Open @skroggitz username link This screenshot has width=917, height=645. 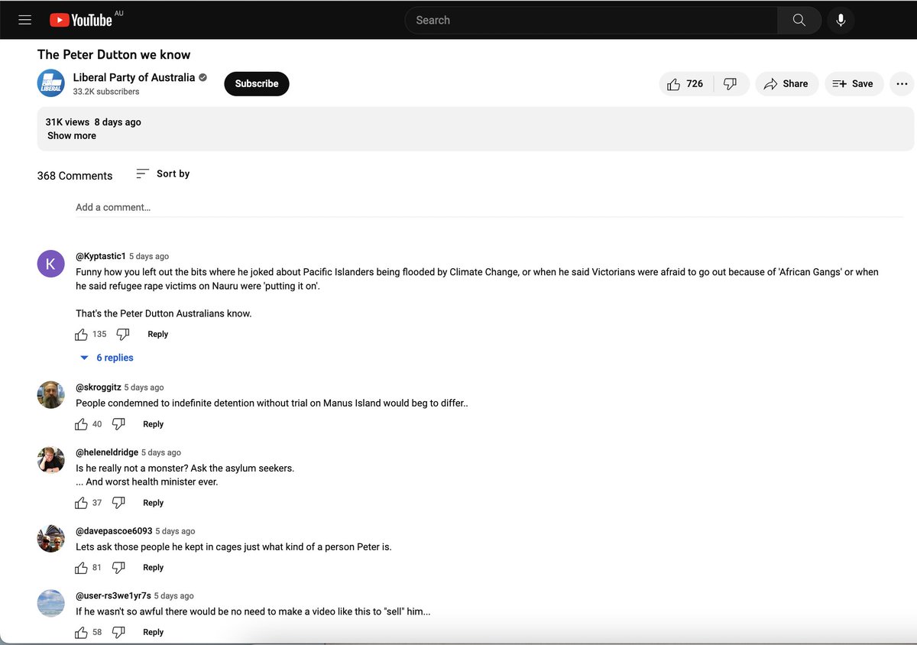(x=98, y=387)
